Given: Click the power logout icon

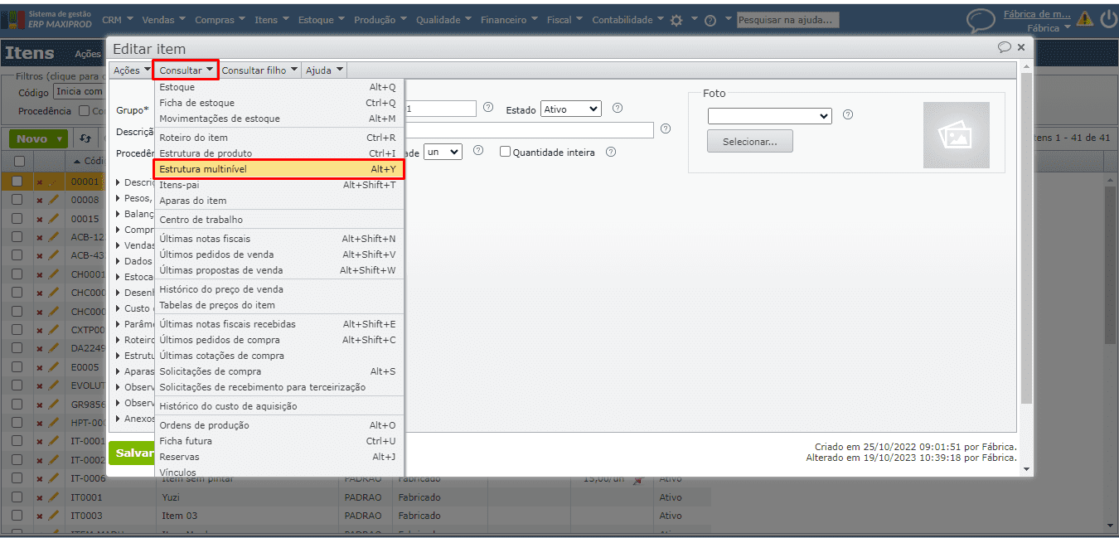Looking at the screenshot, I should pyautogui.click(x=1107, y=19).
